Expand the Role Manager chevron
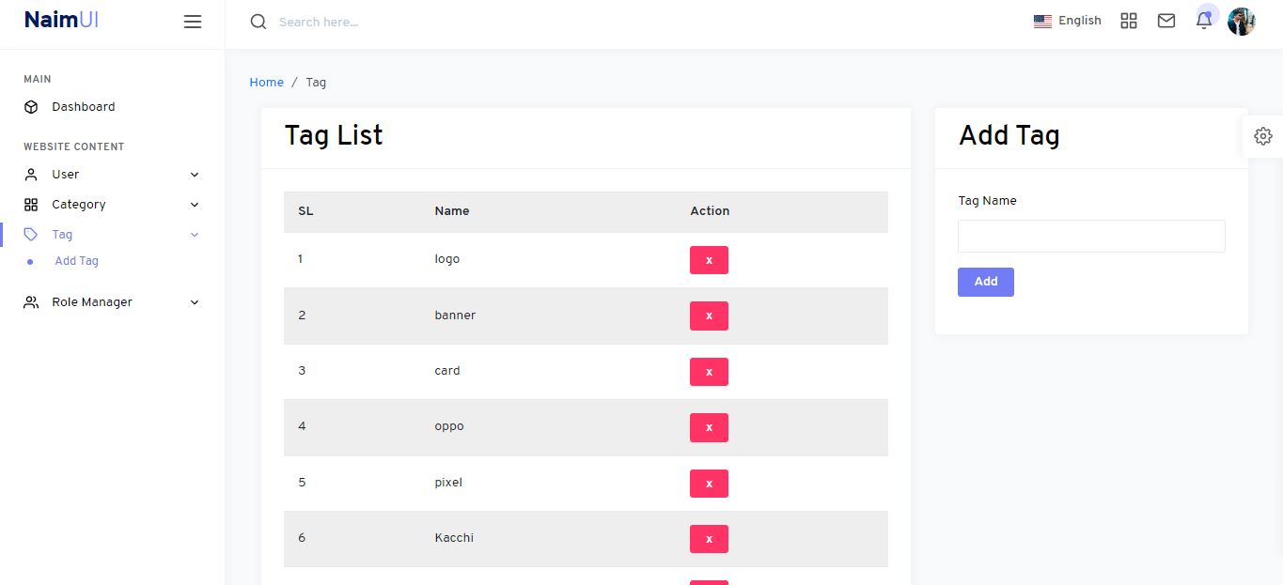Screen dimensions: 1283x585 pyautogui.click(x=195, y=302)
